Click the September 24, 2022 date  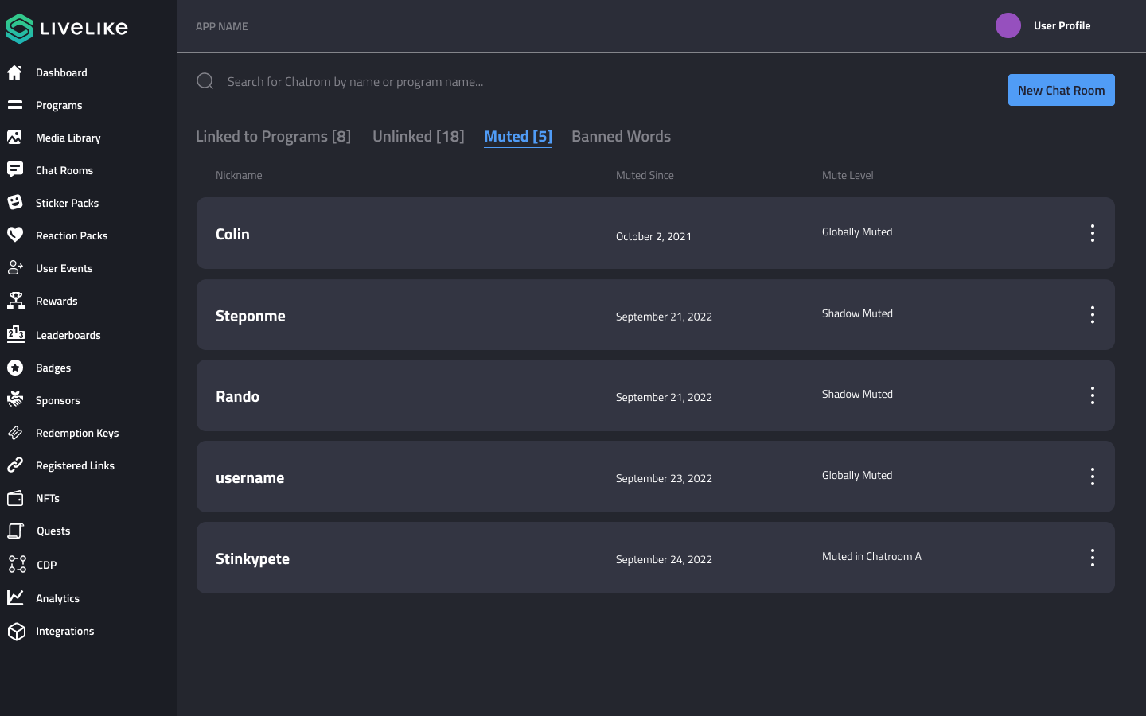(x=664, y=559)
